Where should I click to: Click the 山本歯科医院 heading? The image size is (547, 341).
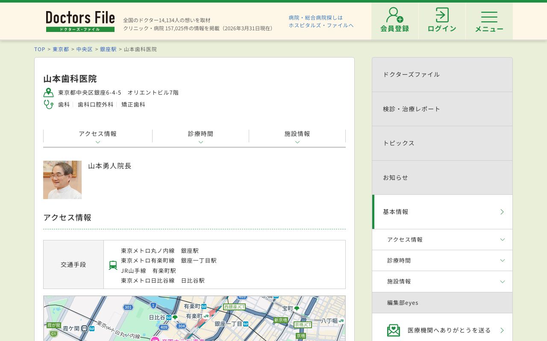70,79
